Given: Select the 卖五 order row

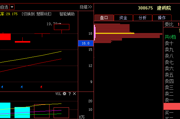Looking at the screenshot, I should 172,75.
